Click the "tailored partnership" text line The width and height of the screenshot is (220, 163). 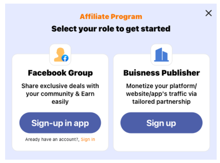coord(162,102)
